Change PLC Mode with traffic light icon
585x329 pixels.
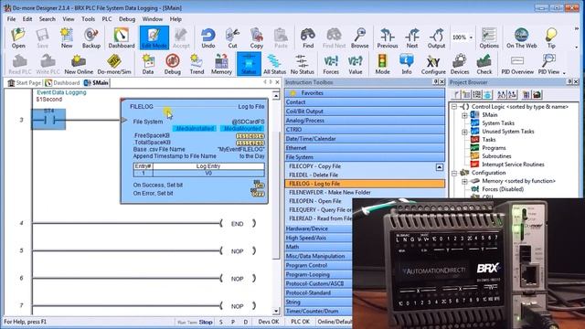tap(382, 64)
